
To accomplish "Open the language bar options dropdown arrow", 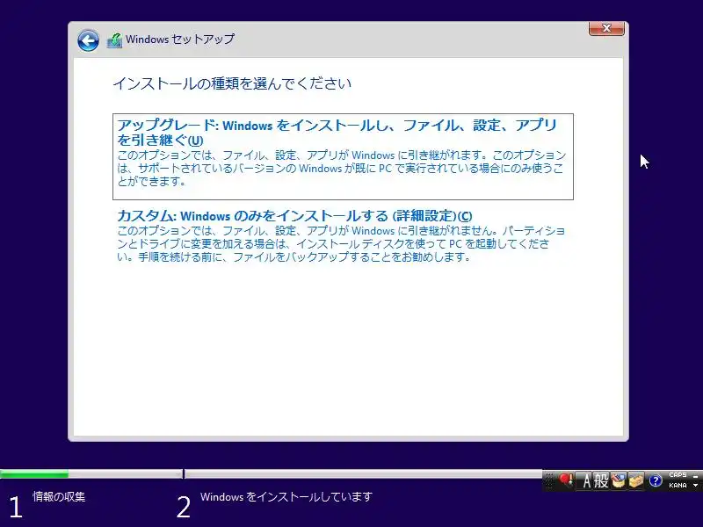I will pos(695,486).
